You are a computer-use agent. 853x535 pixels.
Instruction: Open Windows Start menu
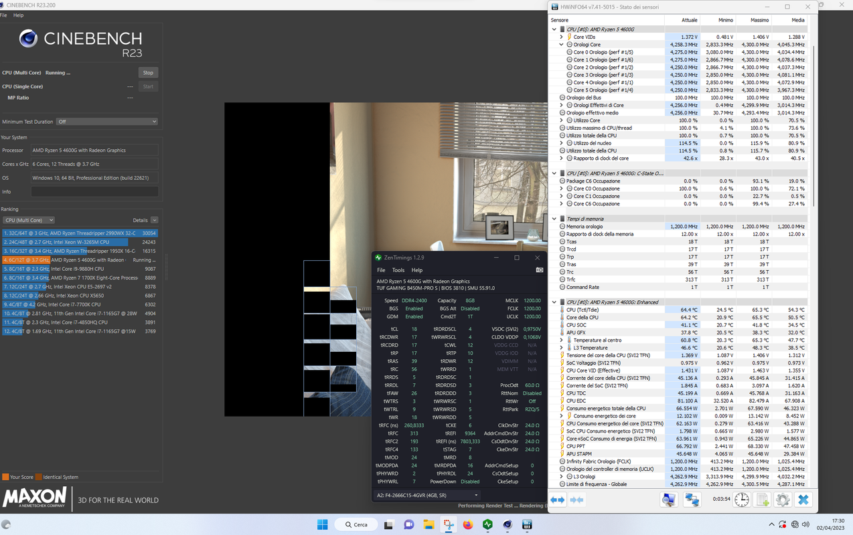coord(322,524)
